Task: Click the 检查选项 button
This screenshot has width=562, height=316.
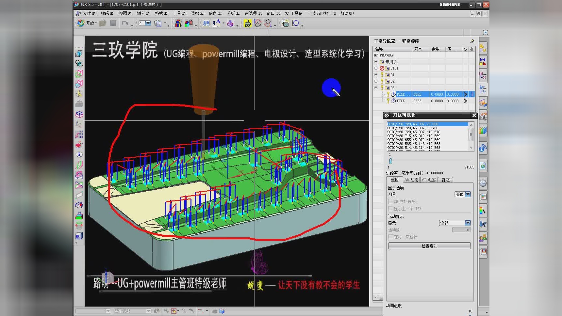Action: tap(429, 246)
